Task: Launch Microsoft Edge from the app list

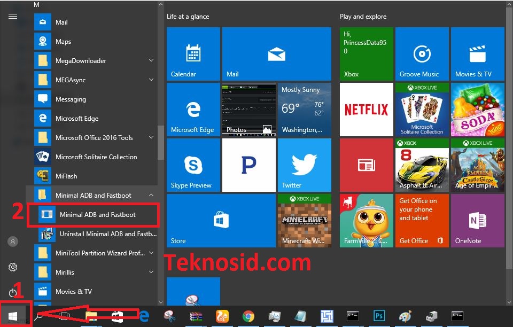Action: [x=95, y=119]
